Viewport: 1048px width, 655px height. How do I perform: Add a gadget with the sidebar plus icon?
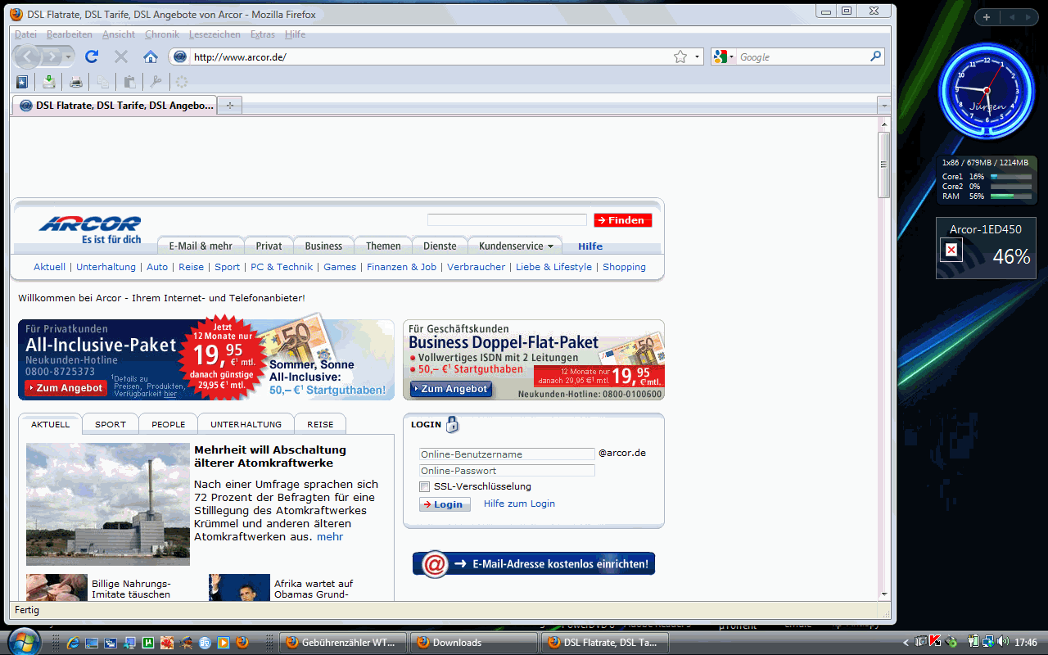[x=987, y=17]
